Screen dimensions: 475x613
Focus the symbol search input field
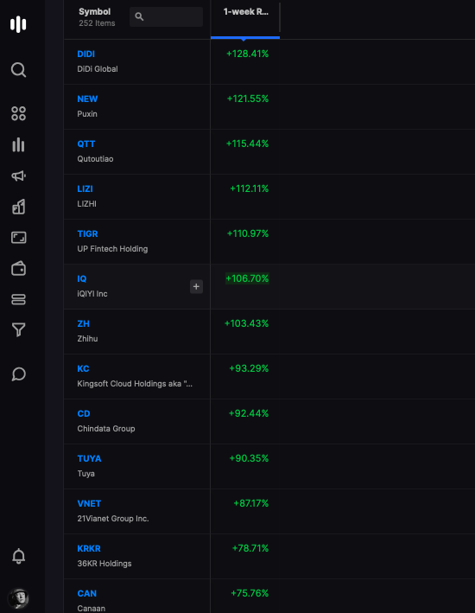(166, 16)
